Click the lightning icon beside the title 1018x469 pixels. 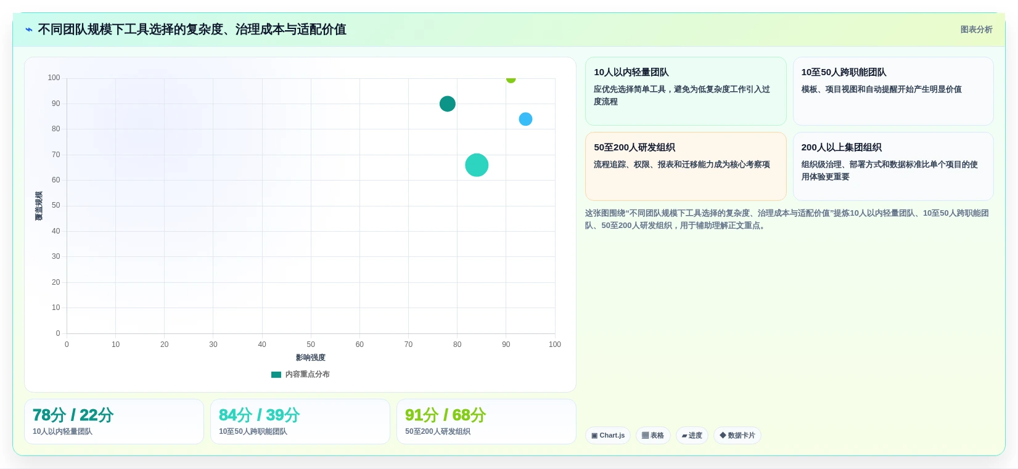(x=29, y=30)
